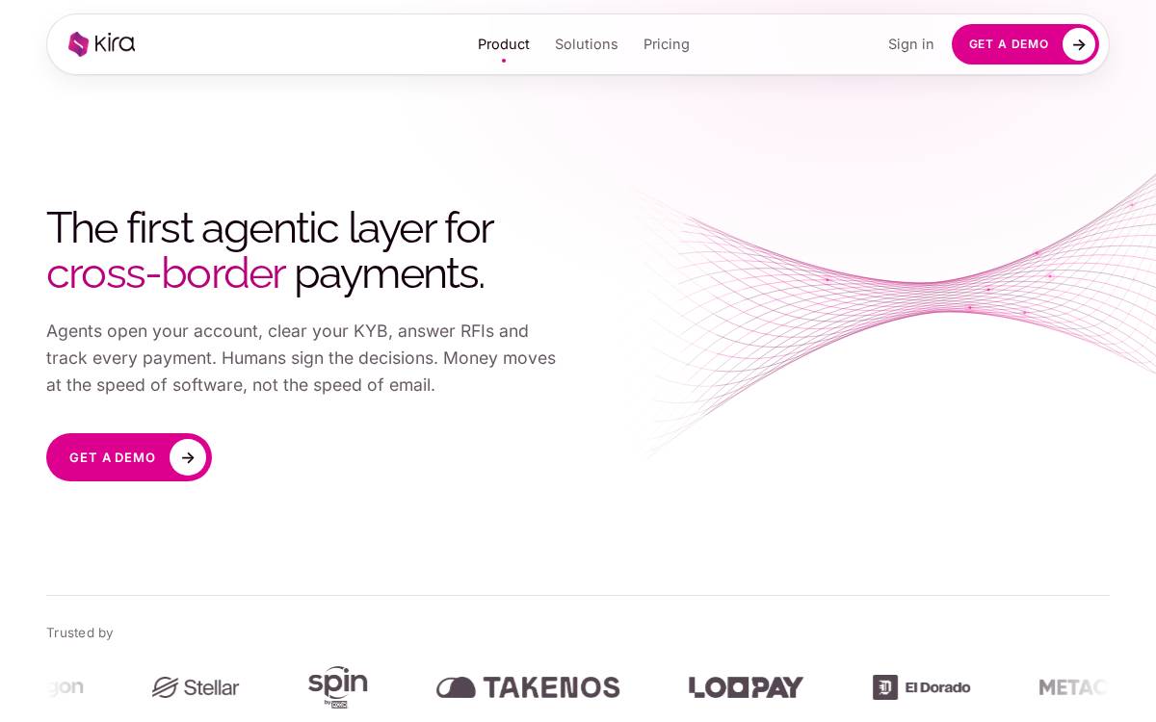1156x722 pixels.
Task: Open the Product menu item
Action: click(x=504, y=44)
